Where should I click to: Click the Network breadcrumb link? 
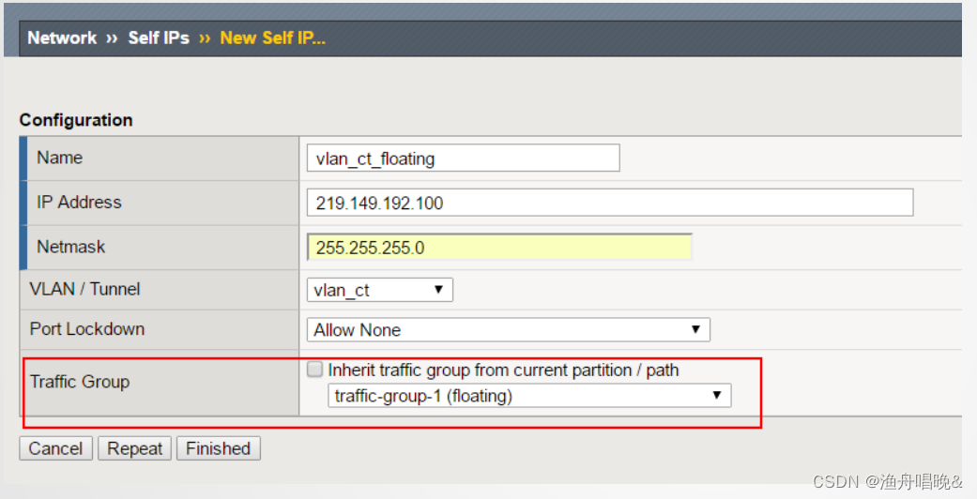(62, 38)
